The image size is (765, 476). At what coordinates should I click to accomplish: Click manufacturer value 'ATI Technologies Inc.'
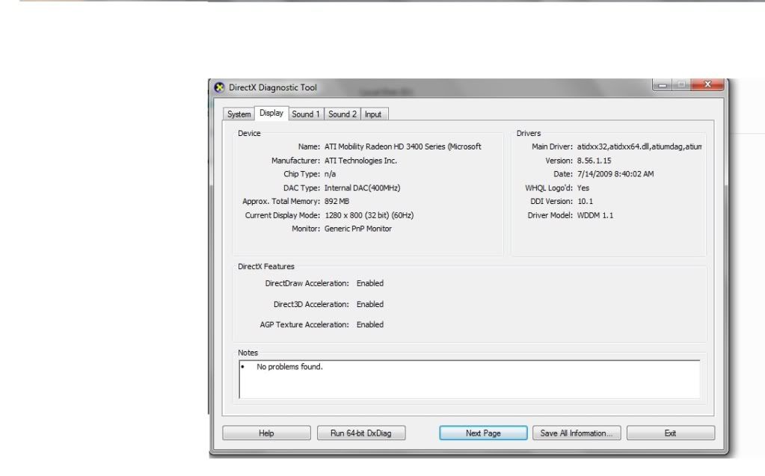click(360, 161)
